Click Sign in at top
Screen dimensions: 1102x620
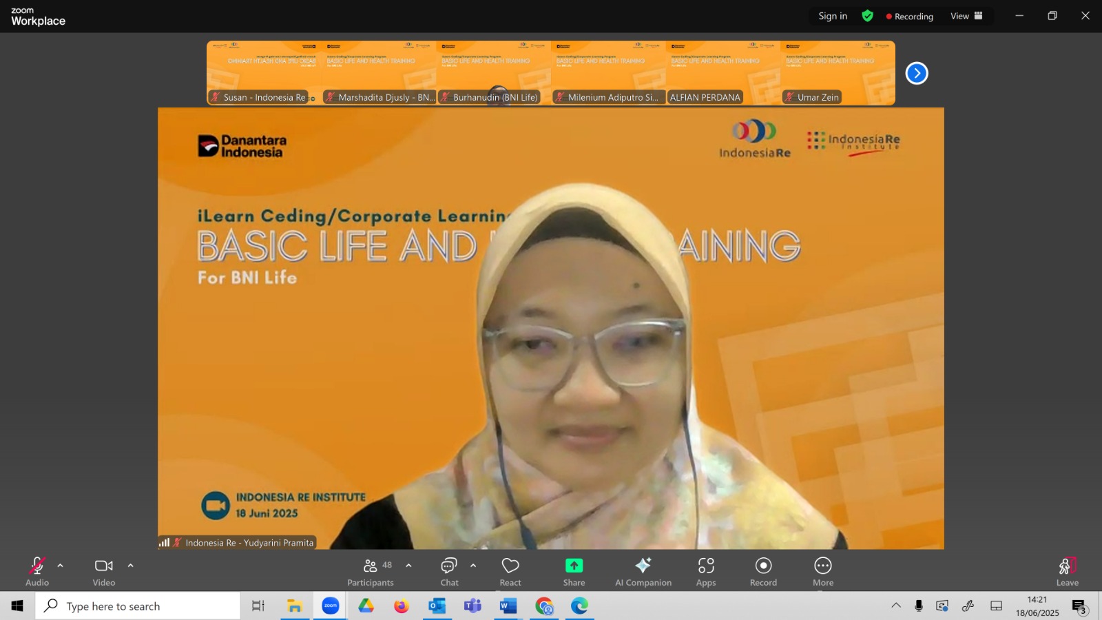coord(833,16)
